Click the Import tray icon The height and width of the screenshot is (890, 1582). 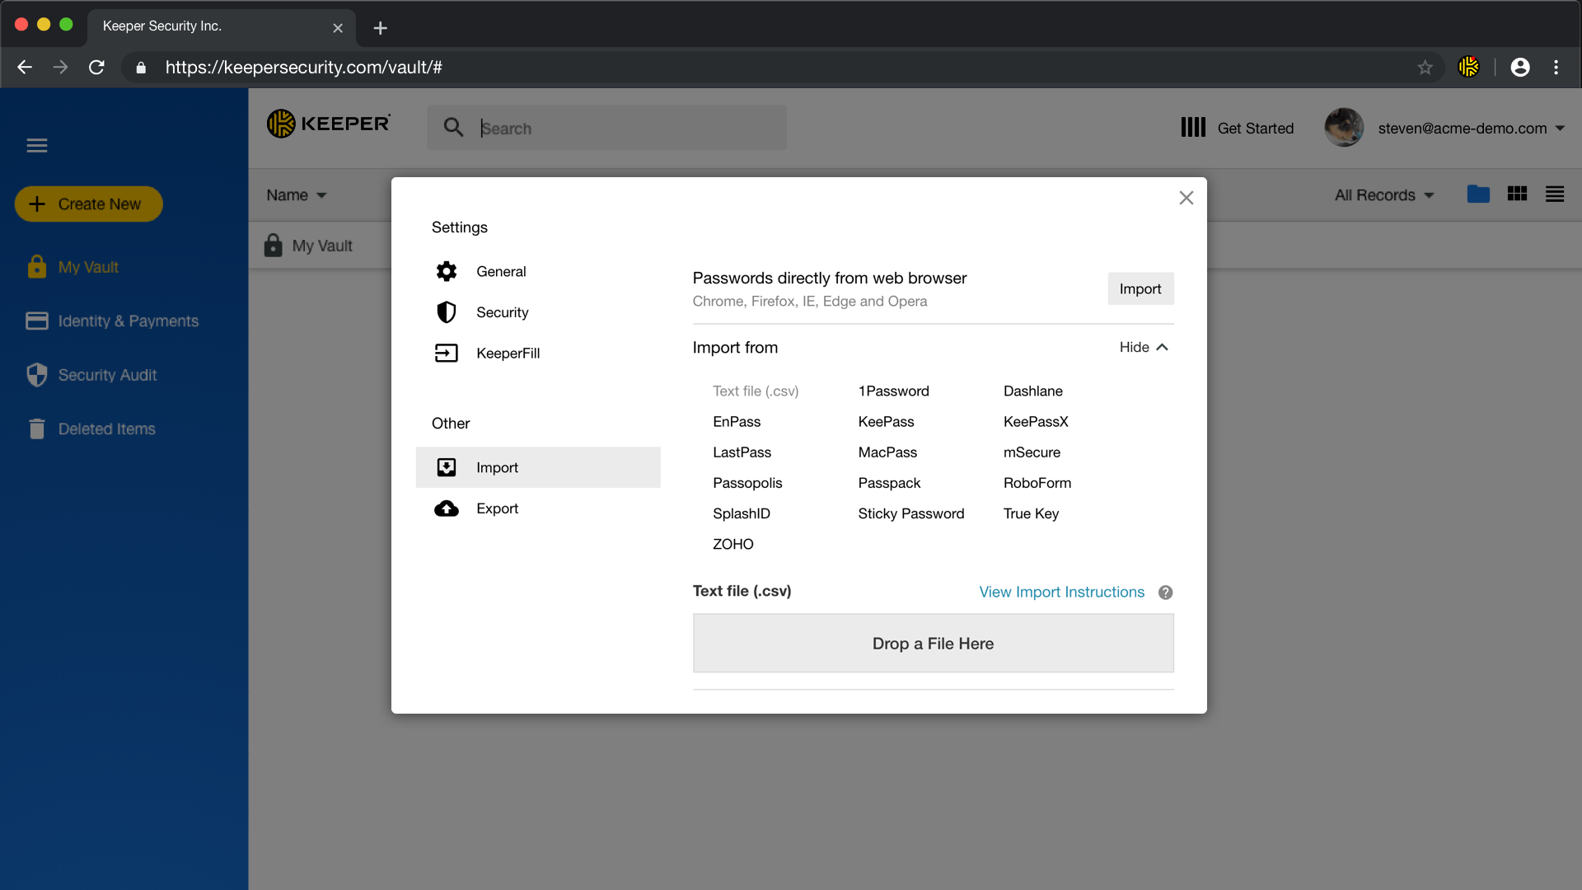coord(447,467)
